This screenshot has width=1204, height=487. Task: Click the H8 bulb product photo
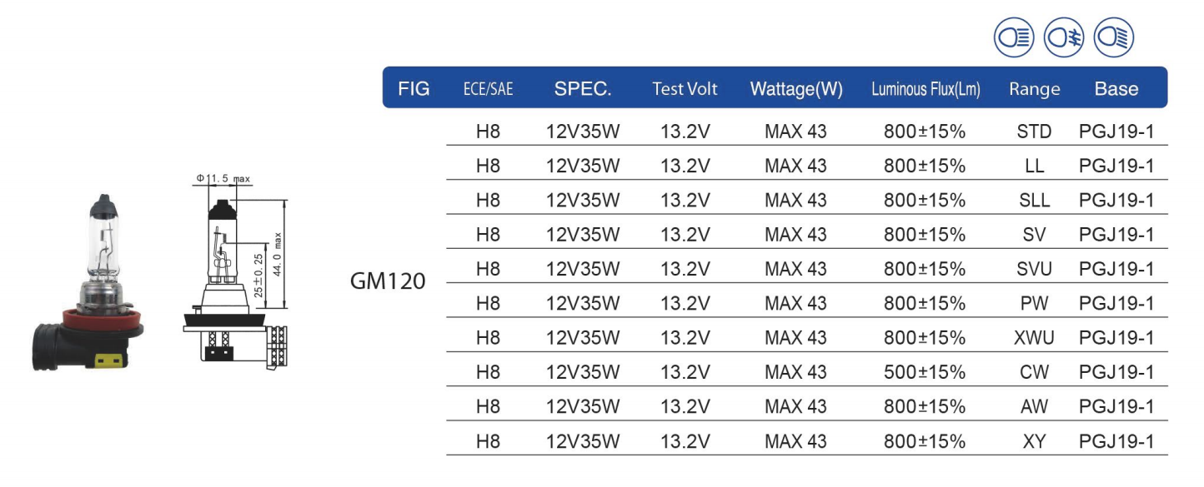tap(88, 282)
